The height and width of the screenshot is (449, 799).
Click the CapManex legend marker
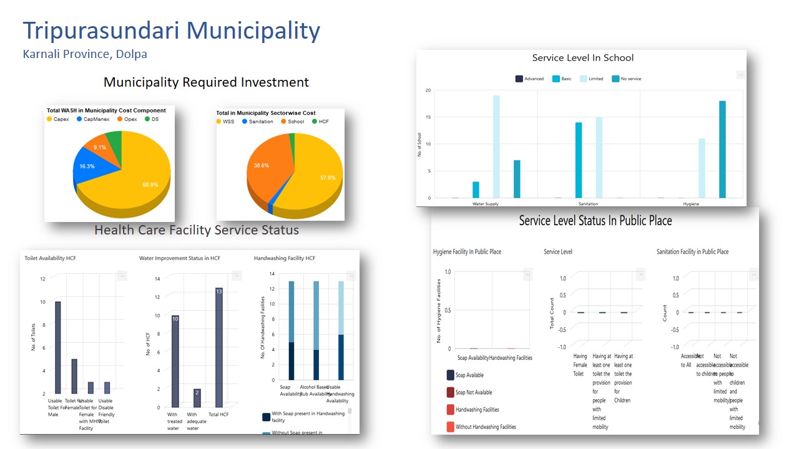79,118
